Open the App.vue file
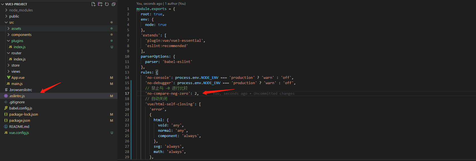The width and height of the screenshot is (476, 161). [x=59, y=77]
